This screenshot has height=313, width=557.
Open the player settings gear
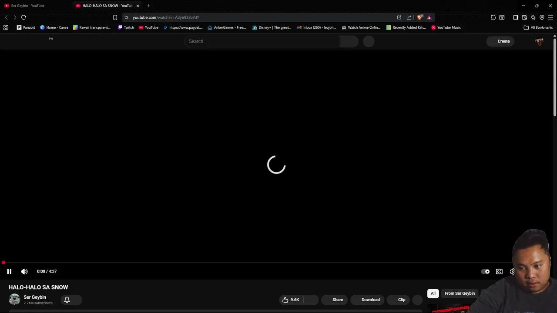[x=513, y=272]
